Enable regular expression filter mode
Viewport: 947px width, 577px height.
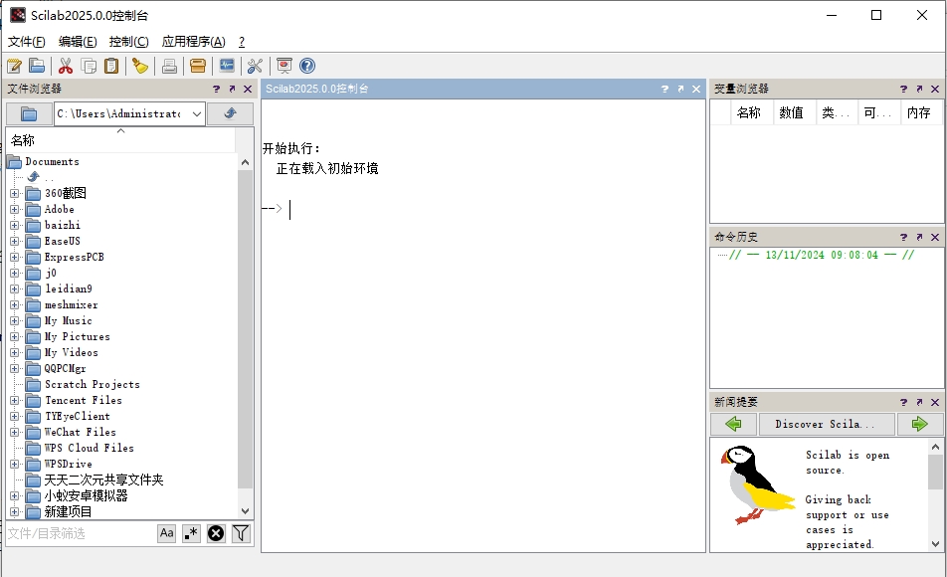point(190,533)
